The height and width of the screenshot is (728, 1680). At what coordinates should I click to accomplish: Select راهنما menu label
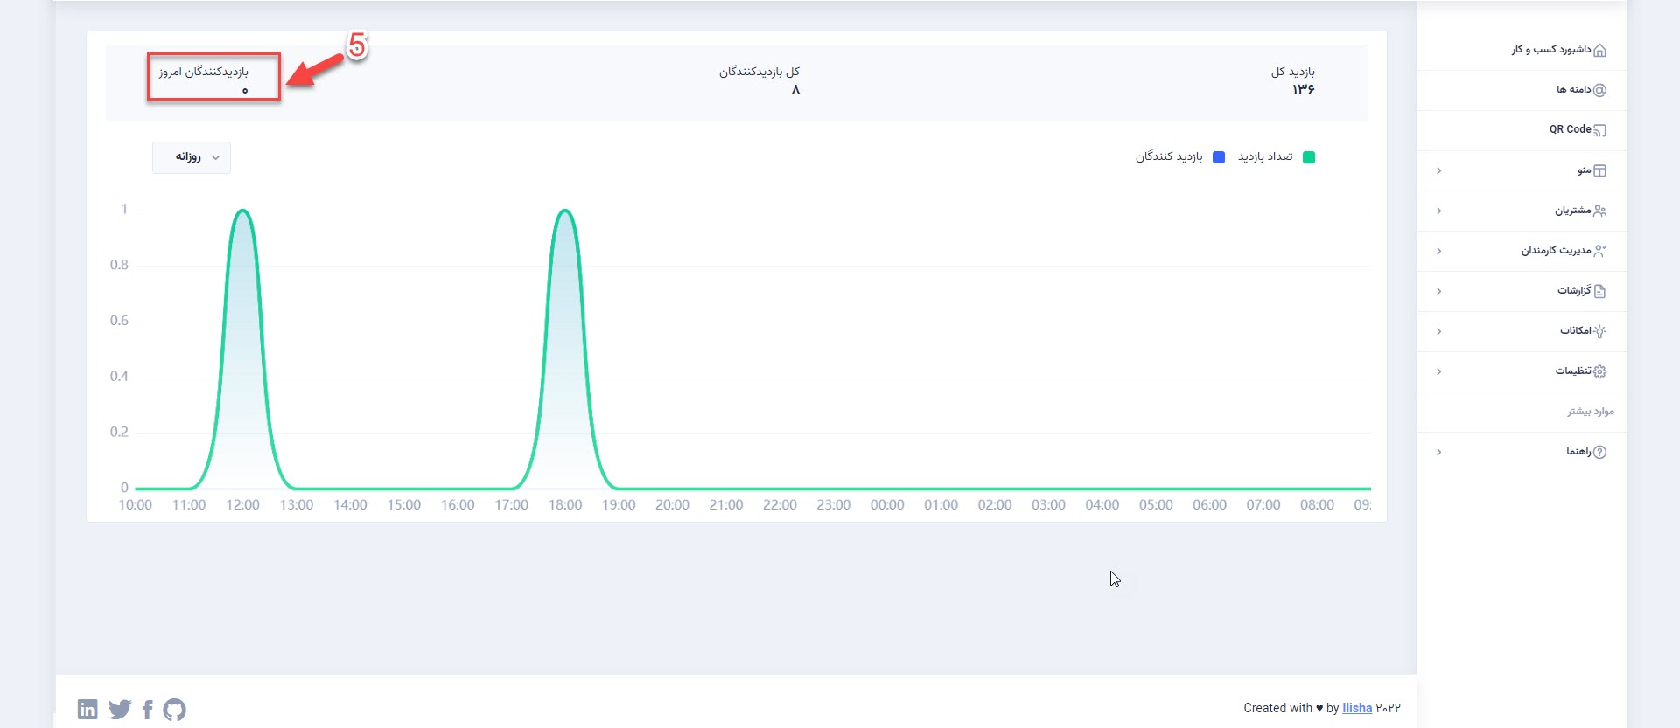click(x=1578, y=451)
